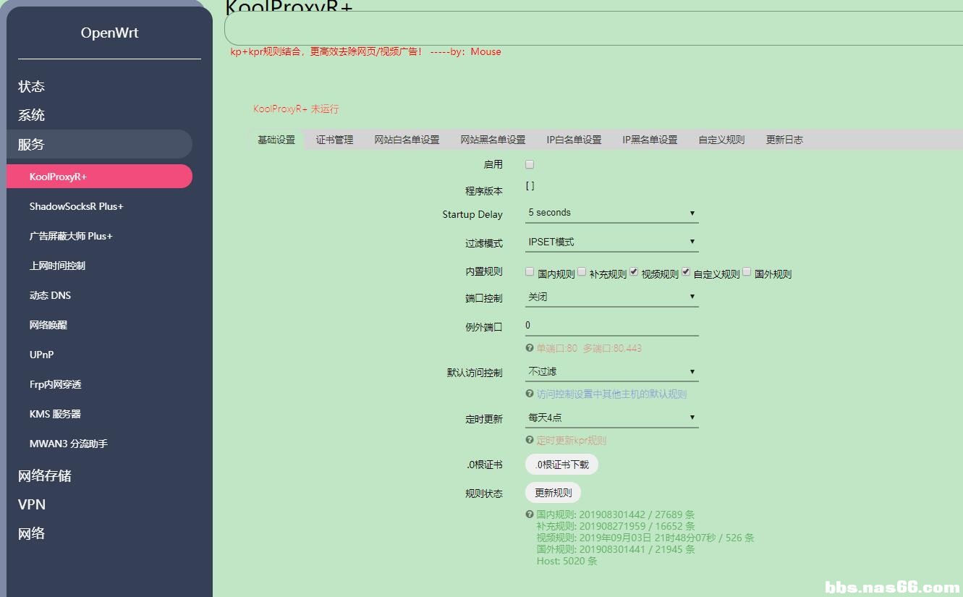
Task: Click the help icon under 例外端口 field
Action: tap(530, 348)
